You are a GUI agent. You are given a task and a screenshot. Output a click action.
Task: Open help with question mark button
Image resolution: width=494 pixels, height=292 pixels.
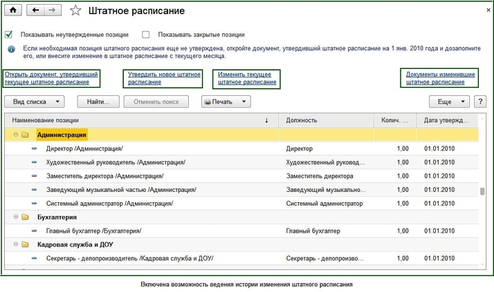pos(480,101)
